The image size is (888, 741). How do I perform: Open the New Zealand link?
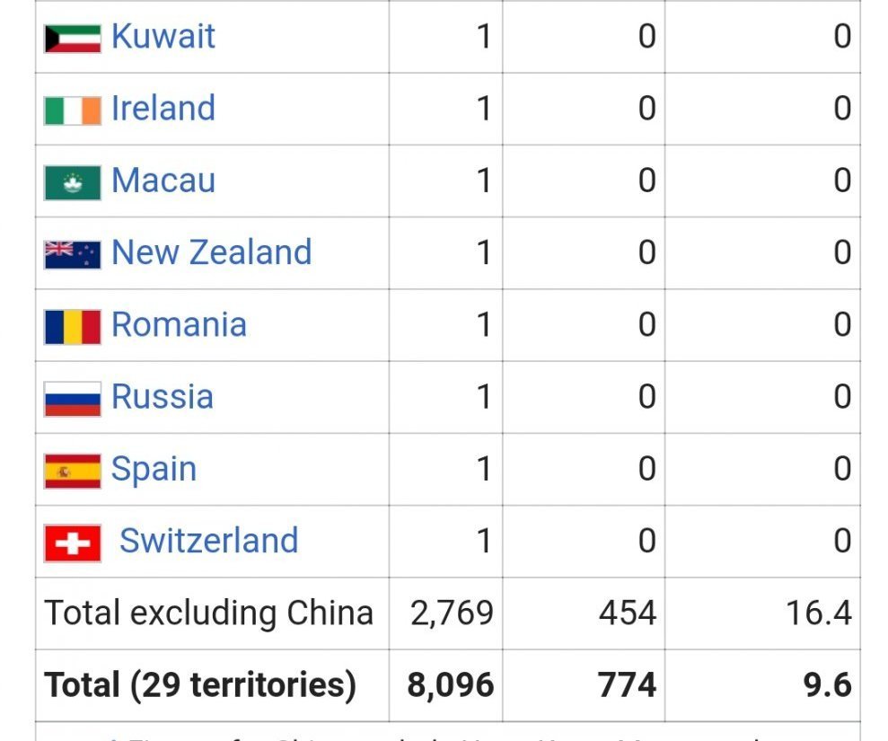click(x=211, y=252)
